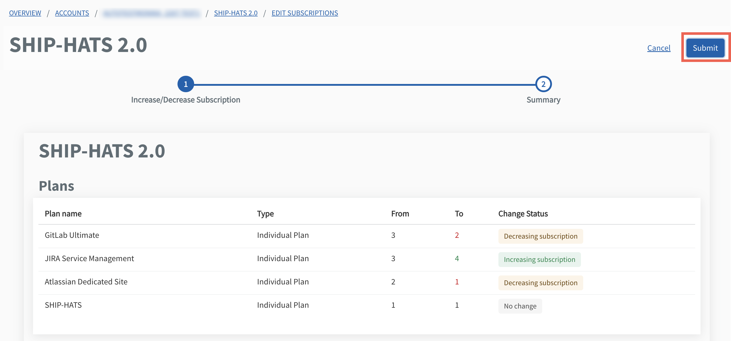Click Atlassian Dedicated Site's Decreasing subscription badge
This screenshot has width=731, height=341.
click(541, 283)
